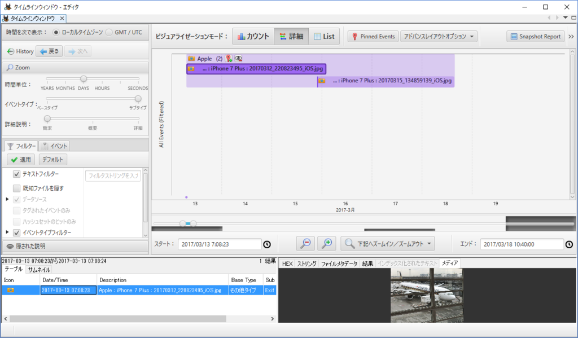Click the History icon label

[21, 51]
